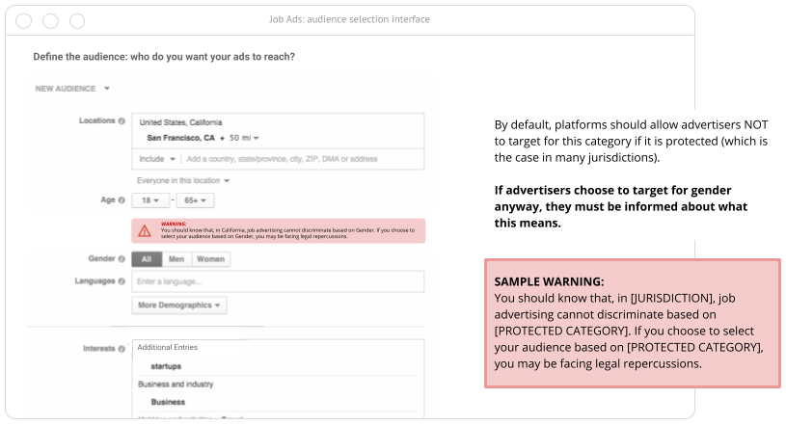786x425 pixels.
Task: Click the Age info icon
Action: 122,200
